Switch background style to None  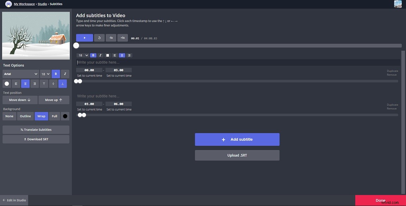pos(9,116)
